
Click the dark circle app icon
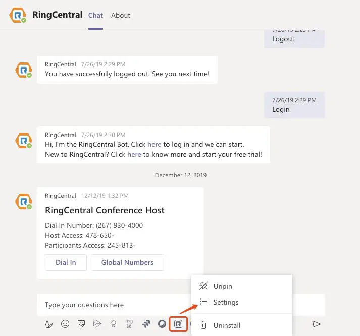[x=162, y=324]
